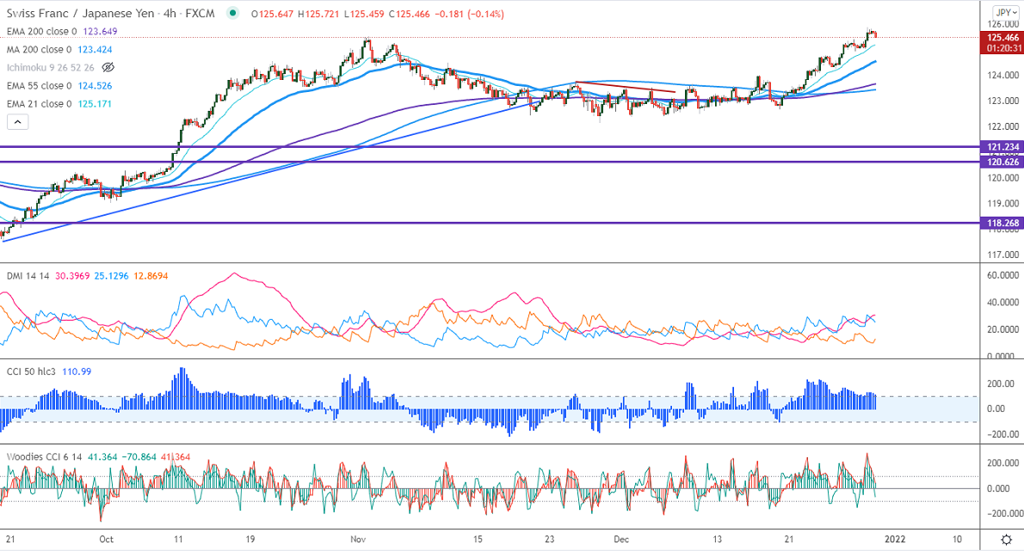Select the EMA 55 close 0 legend
Image resolution: width=1024 pixels, height=551 pixels.
tap(40, 85)
